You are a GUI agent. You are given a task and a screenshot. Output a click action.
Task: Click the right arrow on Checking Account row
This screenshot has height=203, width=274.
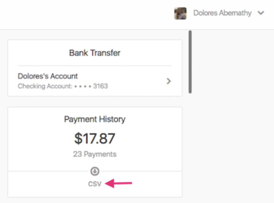(x=169, y=81)
